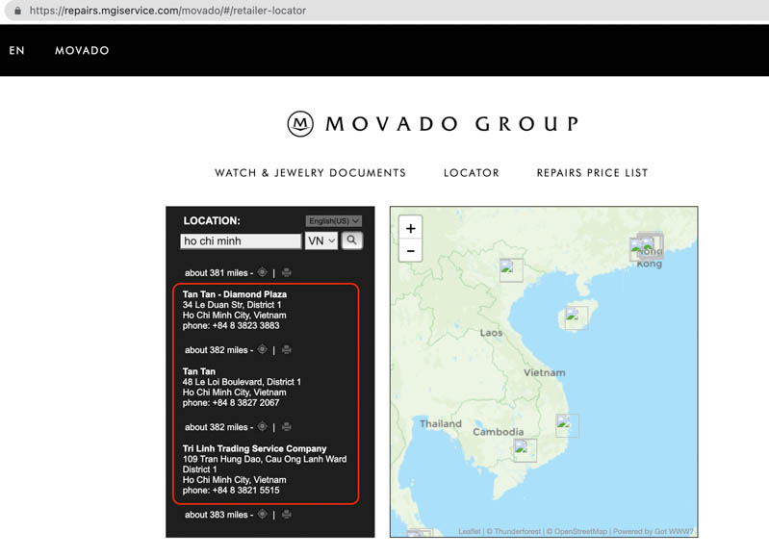Click MOVADO link in top bar
Viewport: 769px width, 557px height.
(x=82, y=50)
